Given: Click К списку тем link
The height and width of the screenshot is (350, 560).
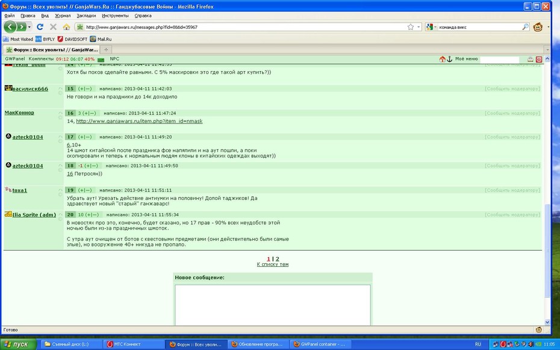Looking at the screenshot, I should 273,264.
